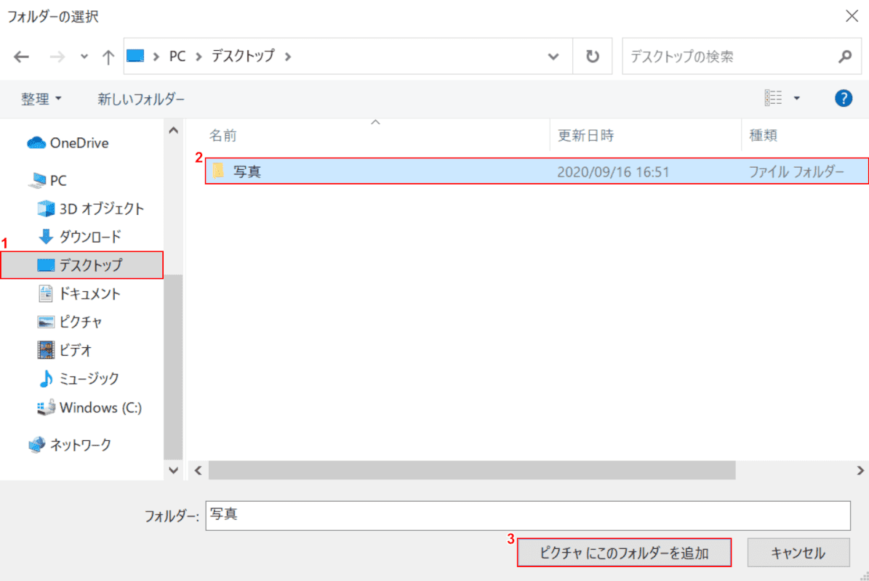Close the フォルダーの選択 dialog
The width and height of the screenshot is (869, 581).
(852, 15)
